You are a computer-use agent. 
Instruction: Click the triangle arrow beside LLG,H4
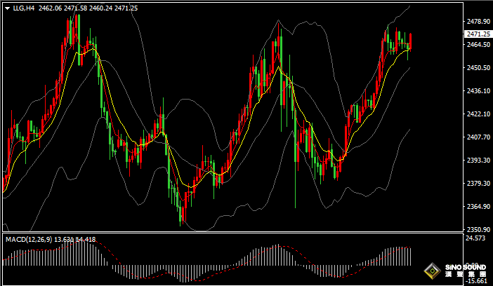coord(7,7)
